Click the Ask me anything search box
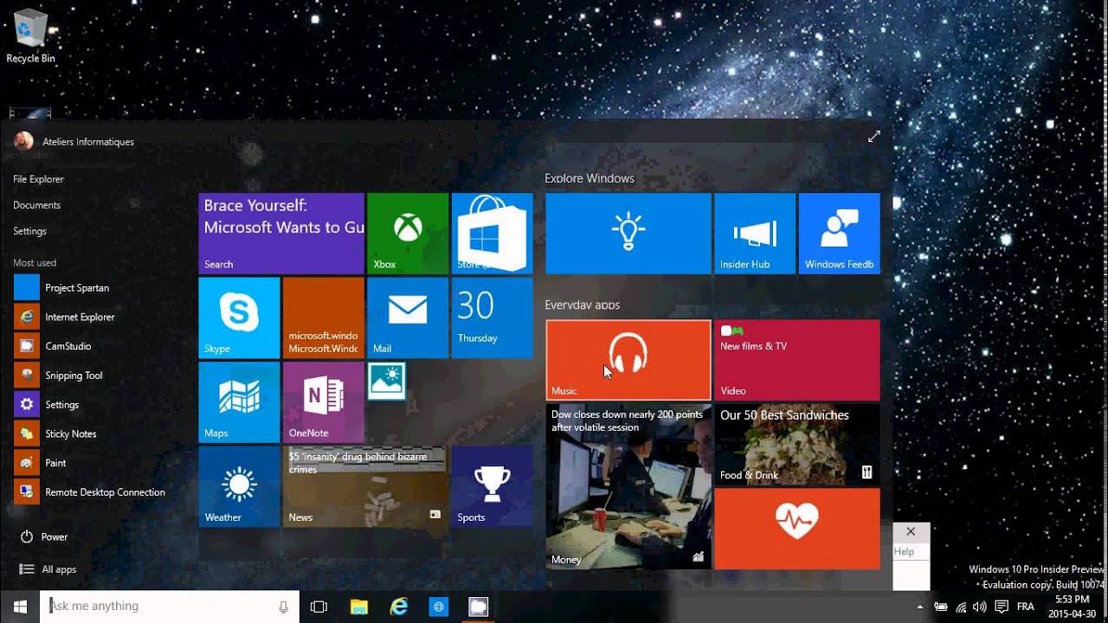 click(x=171, y=607)
